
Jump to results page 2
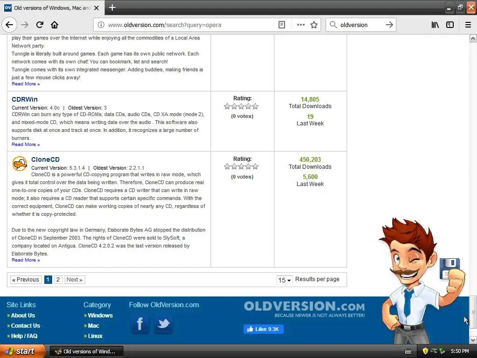[58, 280]
